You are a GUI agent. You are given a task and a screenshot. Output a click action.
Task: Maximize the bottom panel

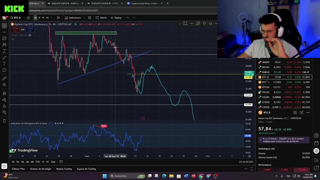point(252,169)
